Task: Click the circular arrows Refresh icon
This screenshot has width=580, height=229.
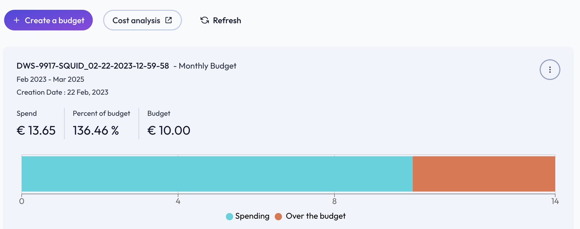Action: [205, 20]
